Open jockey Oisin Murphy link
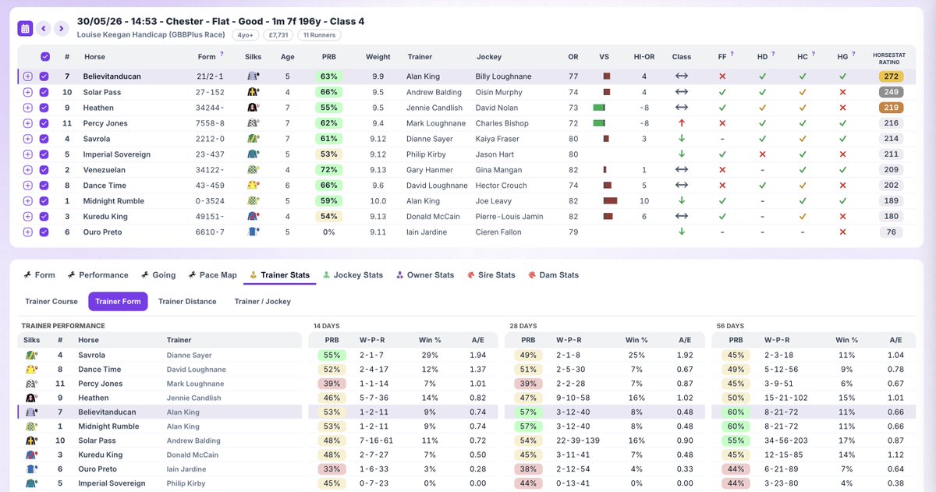This screenshot has width=936, height=492. point(498,92)
